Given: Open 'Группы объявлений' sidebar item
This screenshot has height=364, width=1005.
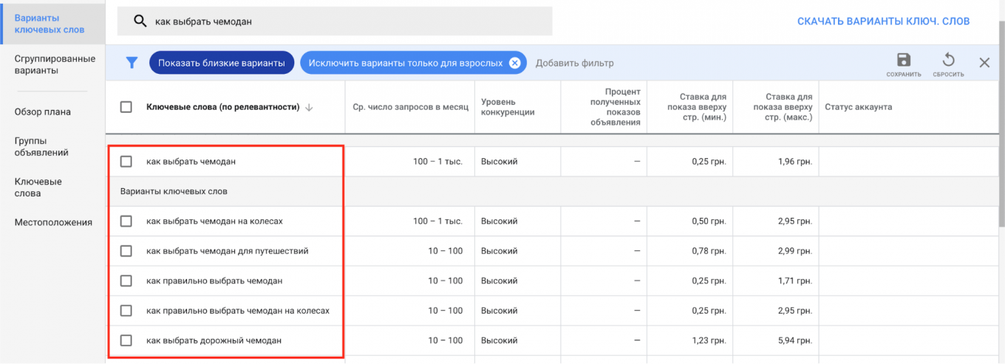Looking at the screenshot, I should 41,146.
